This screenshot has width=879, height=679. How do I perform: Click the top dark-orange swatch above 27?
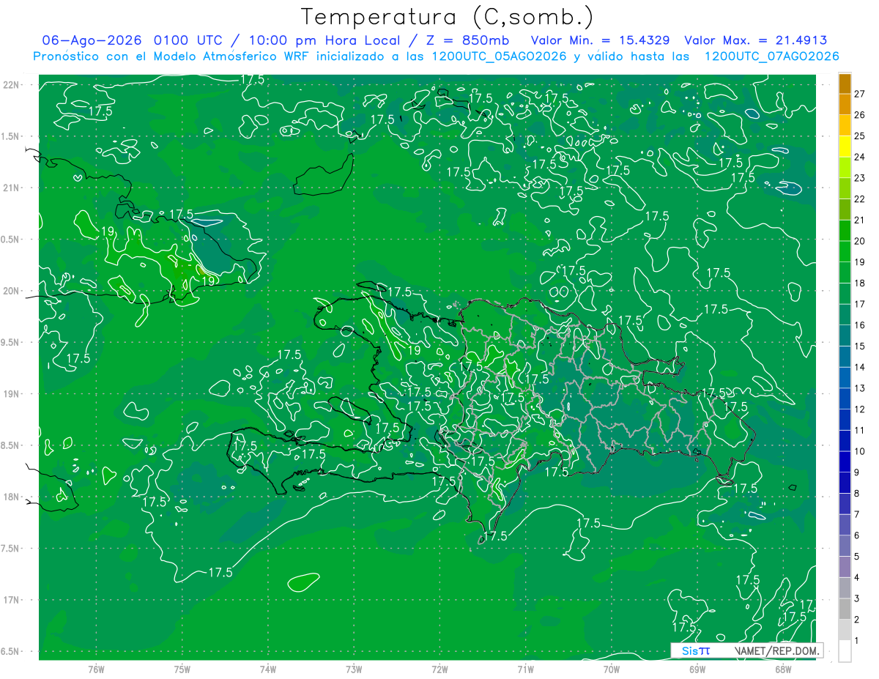[x=845, y=83]
